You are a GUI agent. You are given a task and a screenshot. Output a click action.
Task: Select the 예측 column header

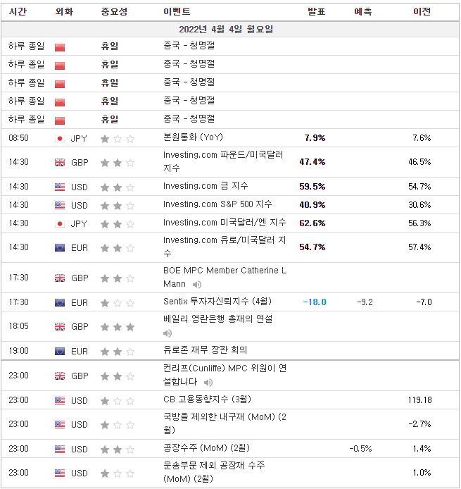pos(363,12)
